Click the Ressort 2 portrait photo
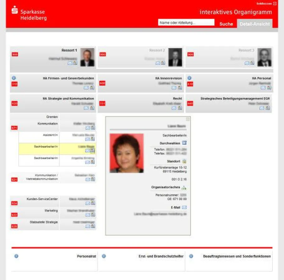The image size is (284, 280). click(175, 57)
